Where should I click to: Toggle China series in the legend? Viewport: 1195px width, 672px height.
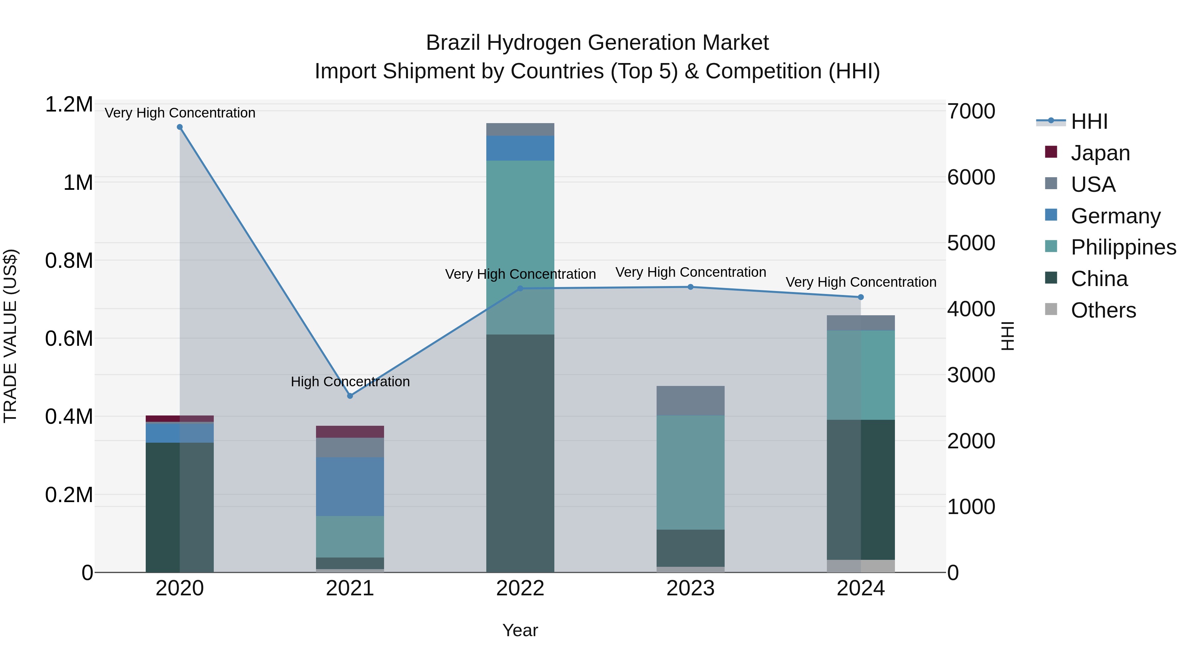(x=1086, y=278)
